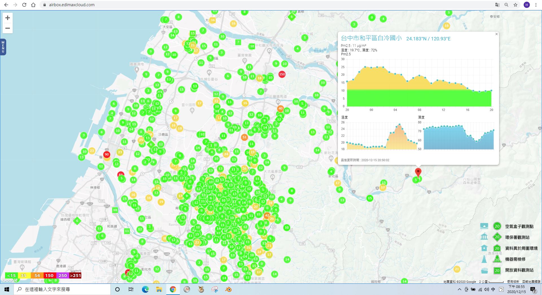Click the orange 54 color scale swatch
Image resolution: width=542 pixels, height=295 pixels.
point(37,276)
